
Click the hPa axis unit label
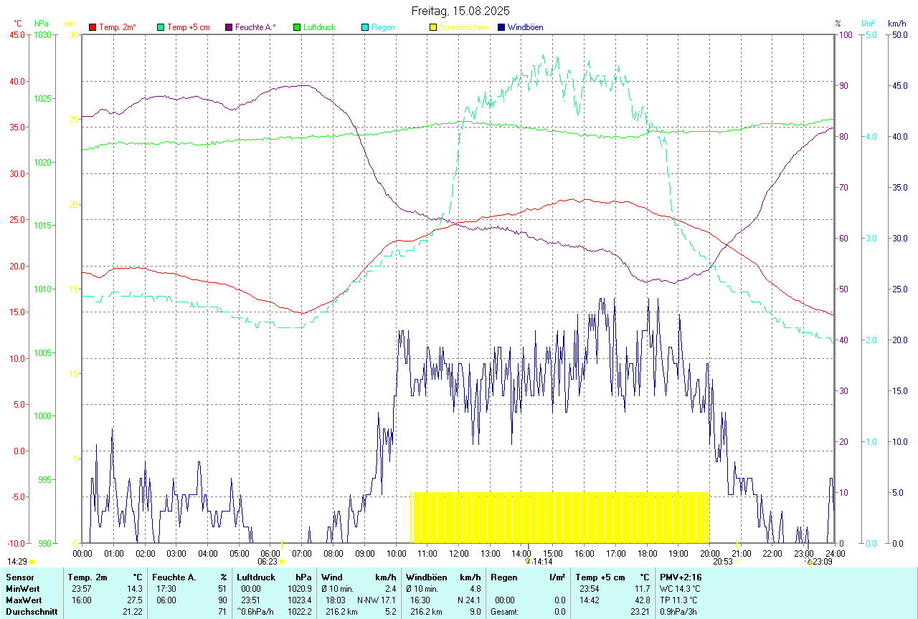(41, 24)
